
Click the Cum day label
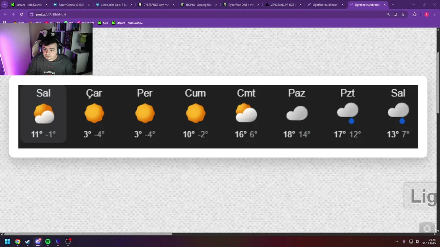[195, 93]
